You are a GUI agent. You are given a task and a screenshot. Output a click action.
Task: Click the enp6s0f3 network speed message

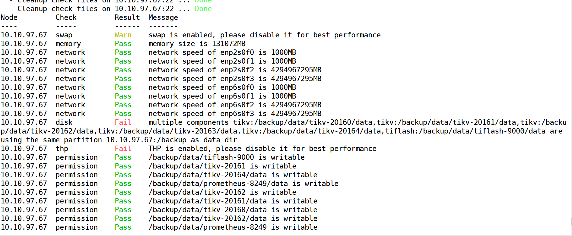click(235, 114)
